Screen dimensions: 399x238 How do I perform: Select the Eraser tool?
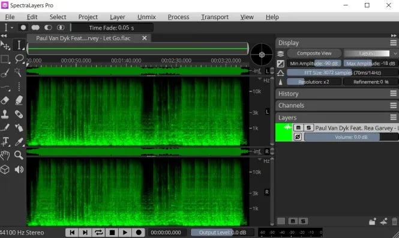[x=5, y=100]
